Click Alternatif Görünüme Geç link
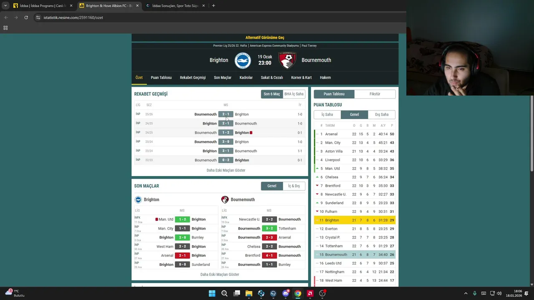The image size is (534, 300). coord(265,37)
